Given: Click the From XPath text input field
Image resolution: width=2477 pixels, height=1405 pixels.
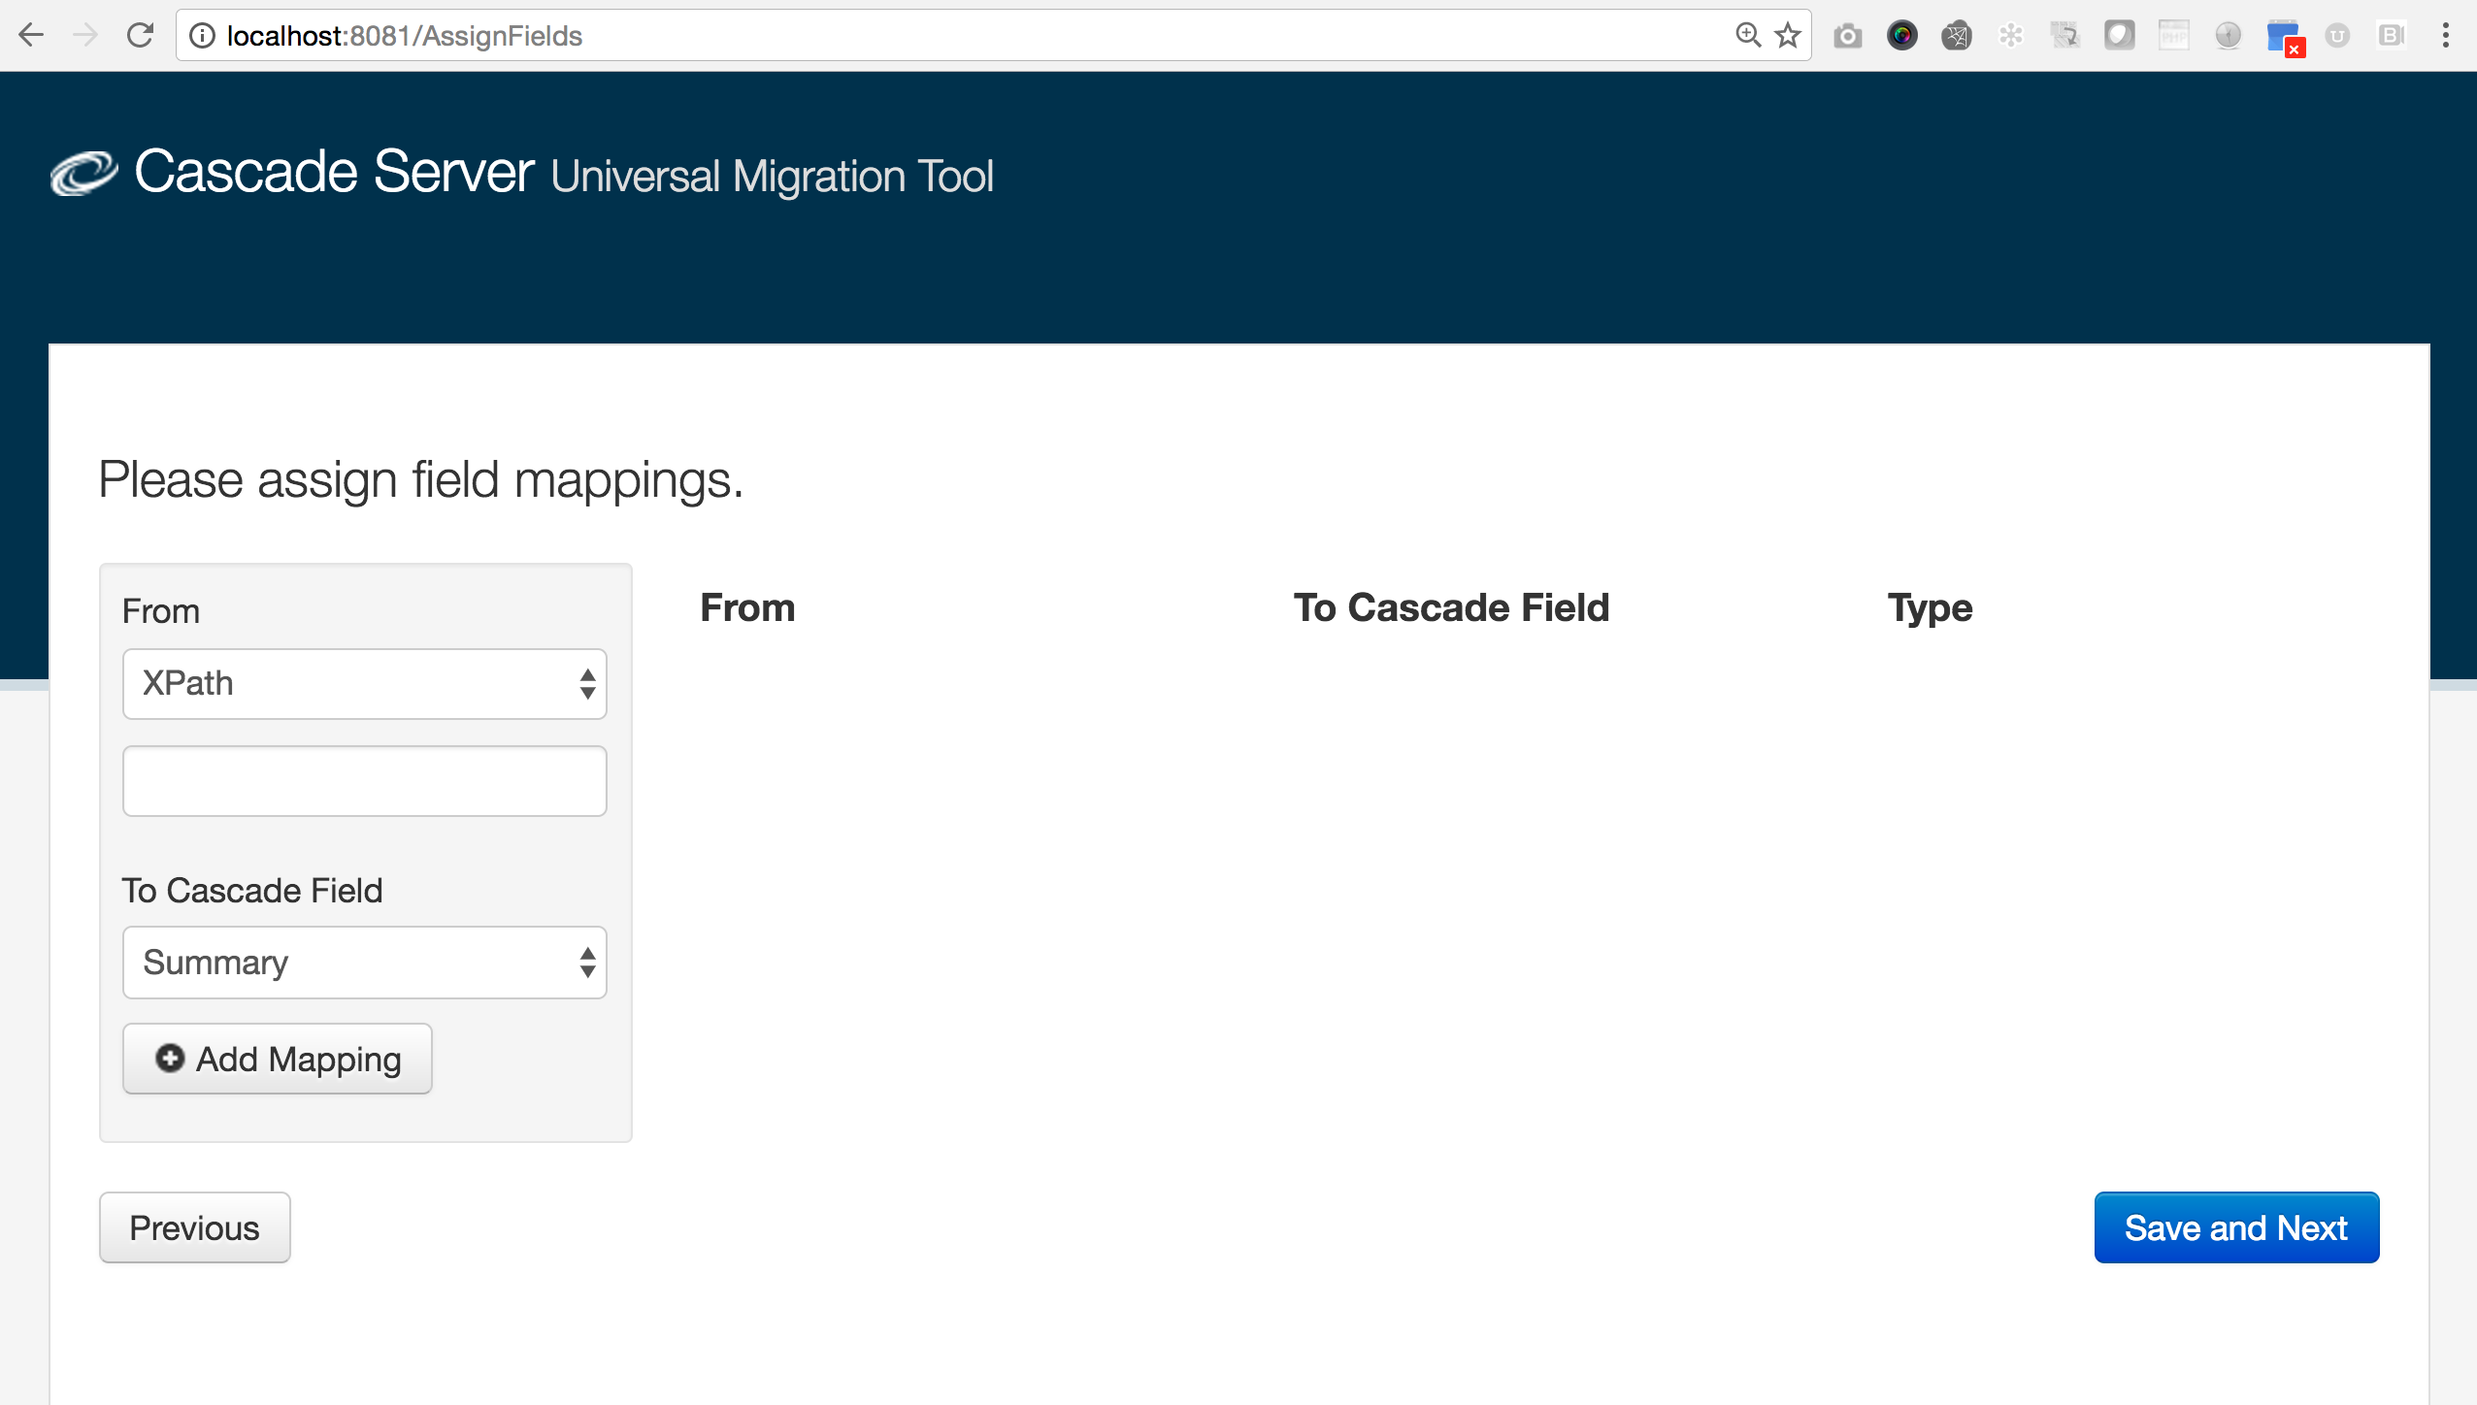Looking at the screenshot, I should [x=364, y=779].
